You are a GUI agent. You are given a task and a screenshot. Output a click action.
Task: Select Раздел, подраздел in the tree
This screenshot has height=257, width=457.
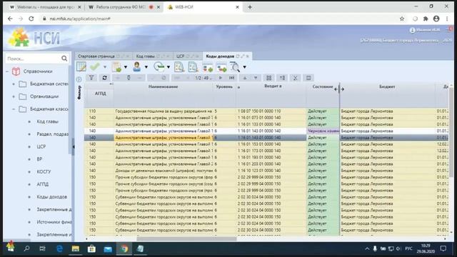(52, 134)
